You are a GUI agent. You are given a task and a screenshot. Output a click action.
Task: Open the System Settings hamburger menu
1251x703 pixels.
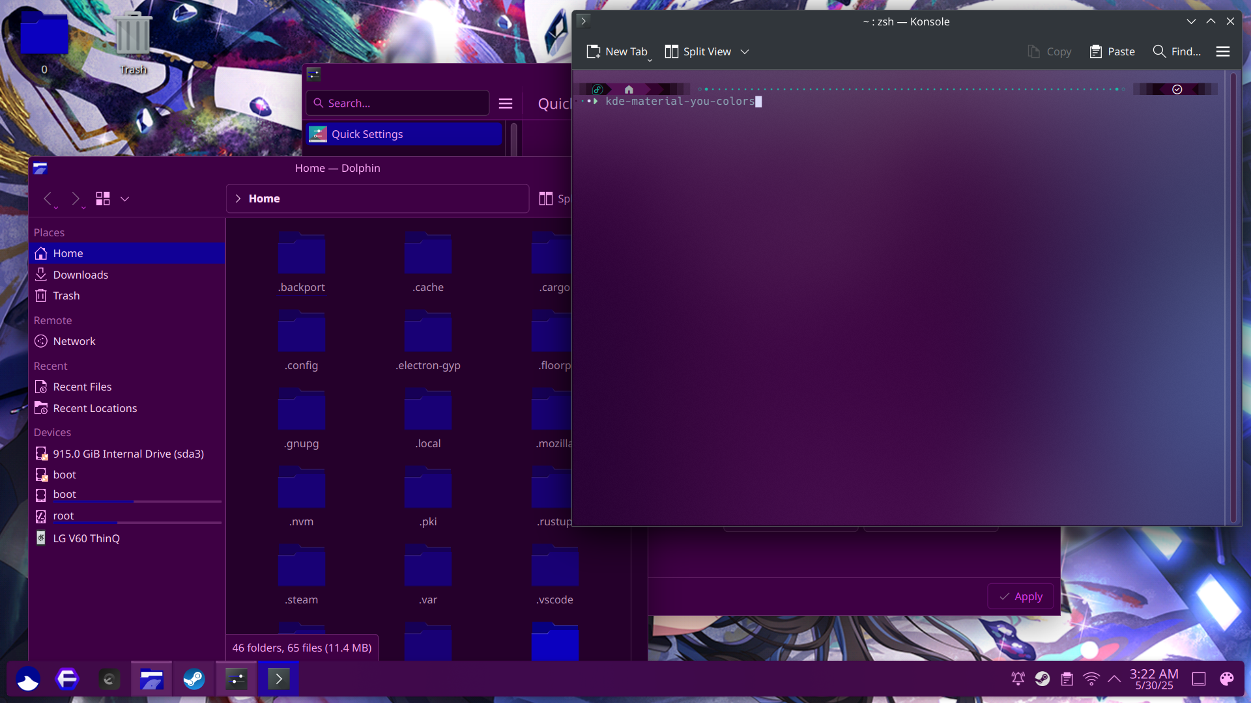tap(506, 103)
